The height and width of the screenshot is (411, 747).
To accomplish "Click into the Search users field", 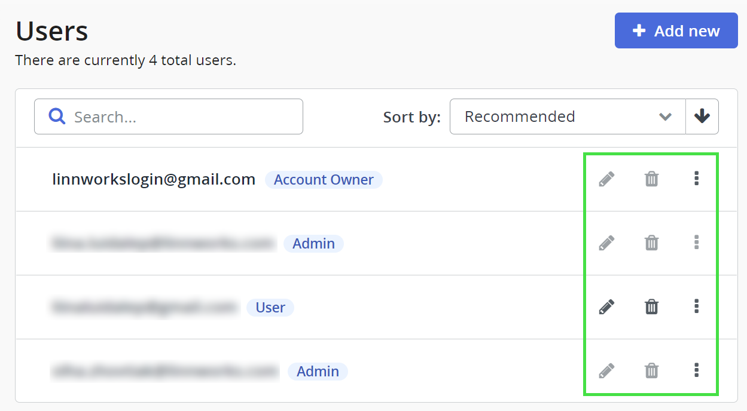I will [179, 116].
